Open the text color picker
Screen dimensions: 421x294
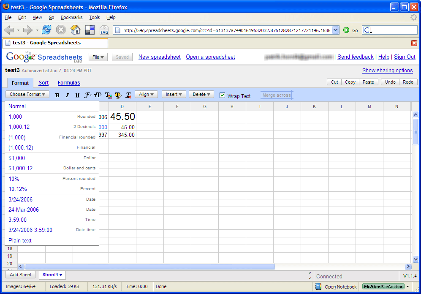pyautogui.click(x=109, y=95)
